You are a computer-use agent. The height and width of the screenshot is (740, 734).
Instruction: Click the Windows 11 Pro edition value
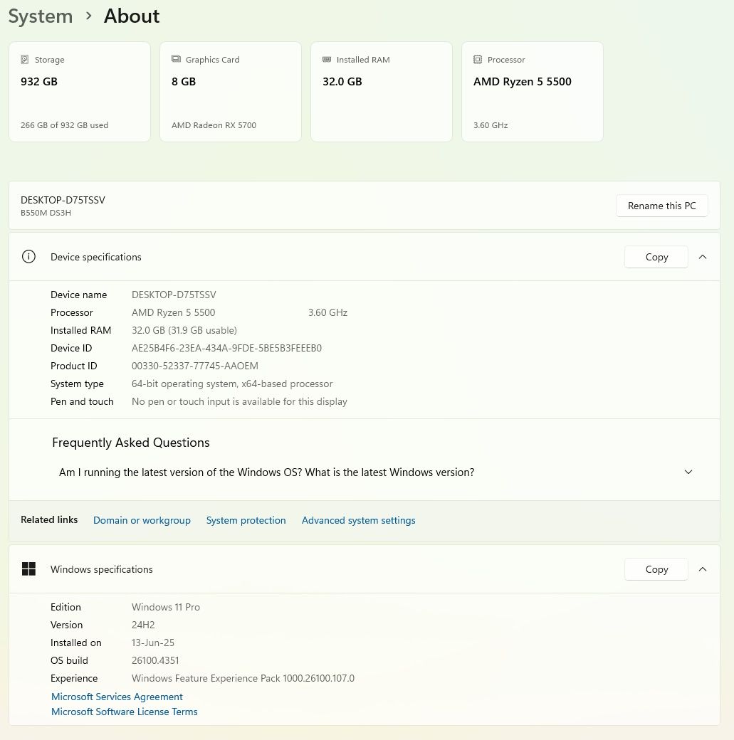(x=166, y=607)
